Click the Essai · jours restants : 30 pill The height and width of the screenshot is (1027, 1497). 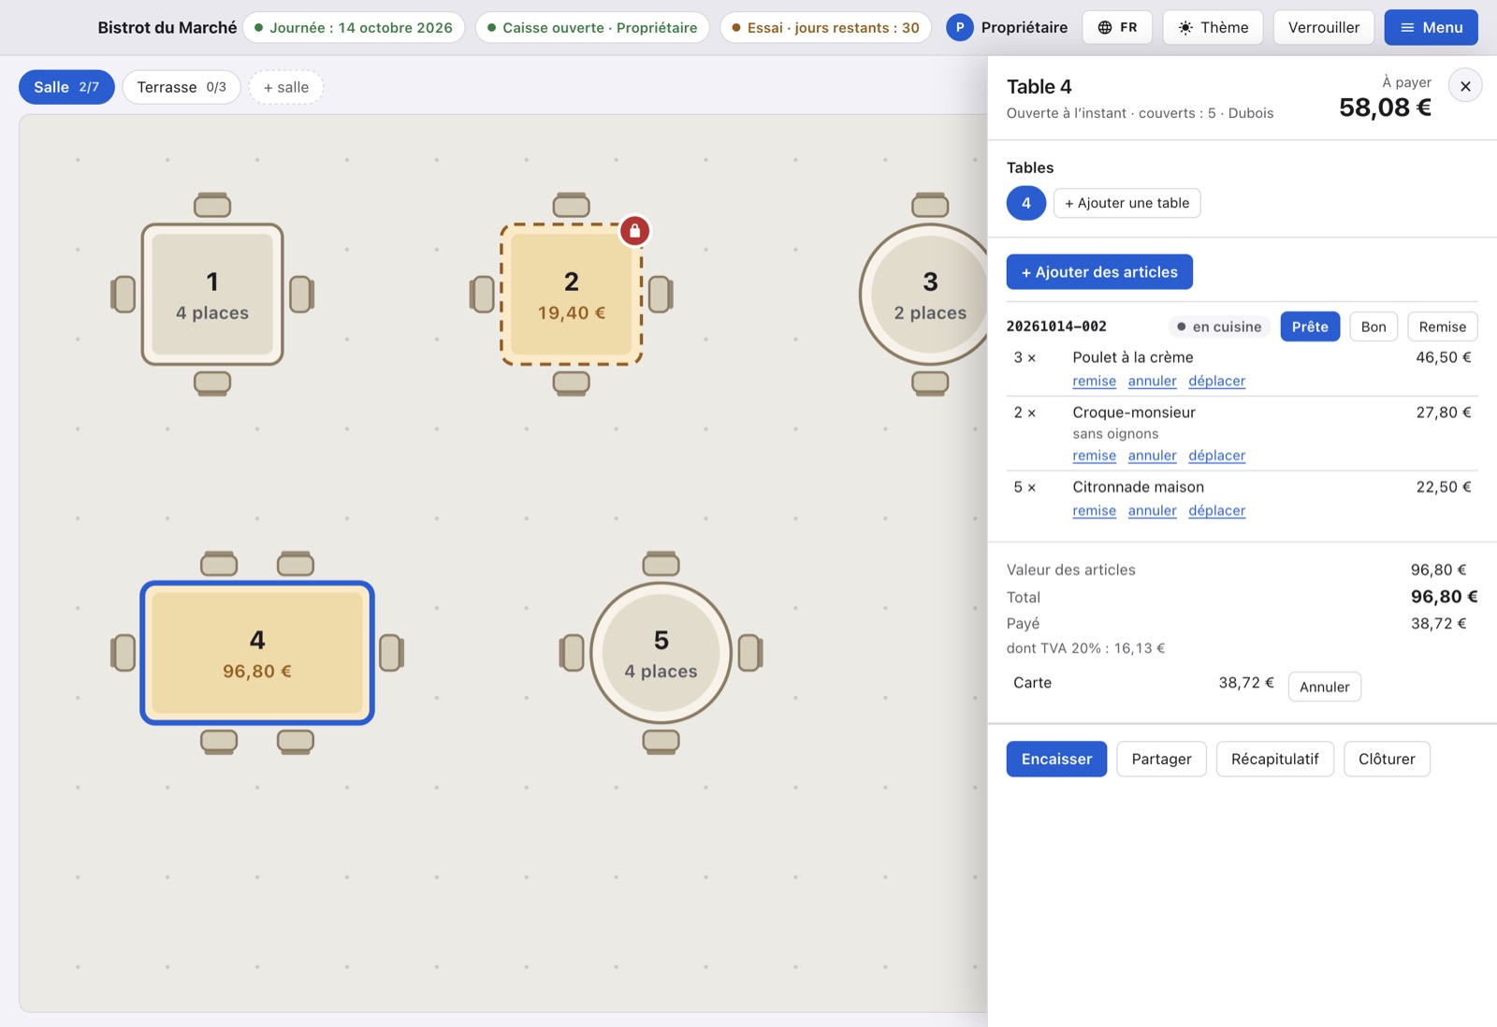[x=825, y=27]
